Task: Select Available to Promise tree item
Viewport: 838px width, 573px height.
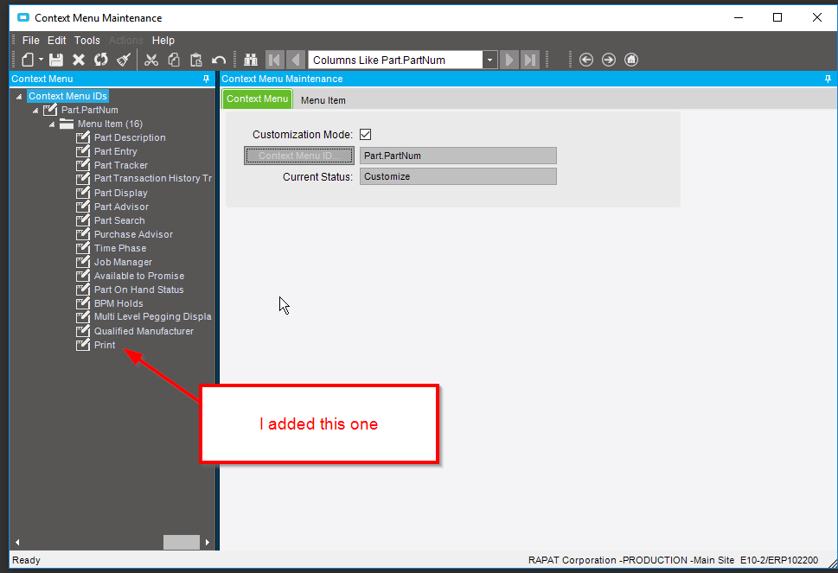Action: click(x=139, y=276)
